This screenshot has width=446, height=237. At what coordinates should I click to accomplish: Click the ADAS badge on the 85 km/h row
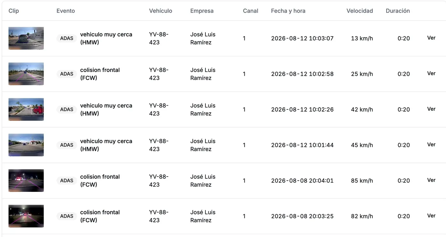[67, 181]
